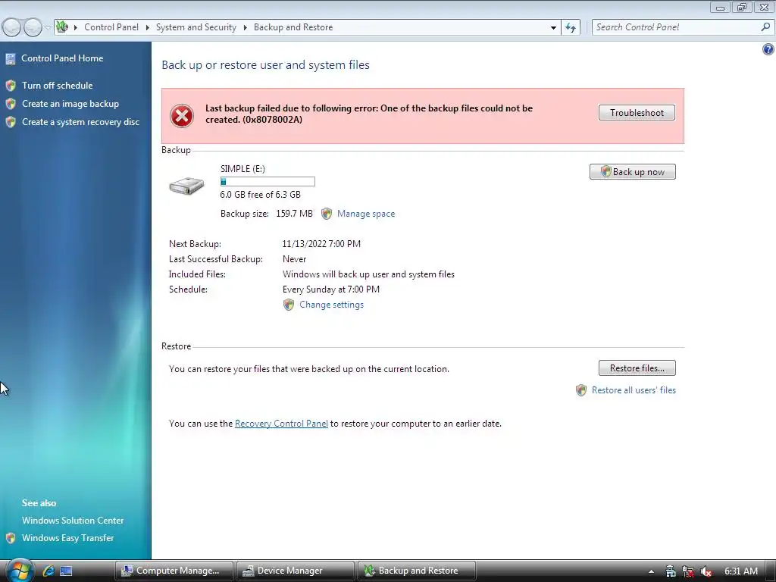
Task: Click the Show desktop quick launch icon
Action: pyautogui.click(x=66, y=571)
